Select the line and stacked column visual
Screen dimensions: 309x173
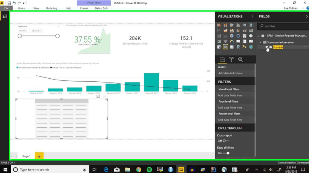pos(238,30)
